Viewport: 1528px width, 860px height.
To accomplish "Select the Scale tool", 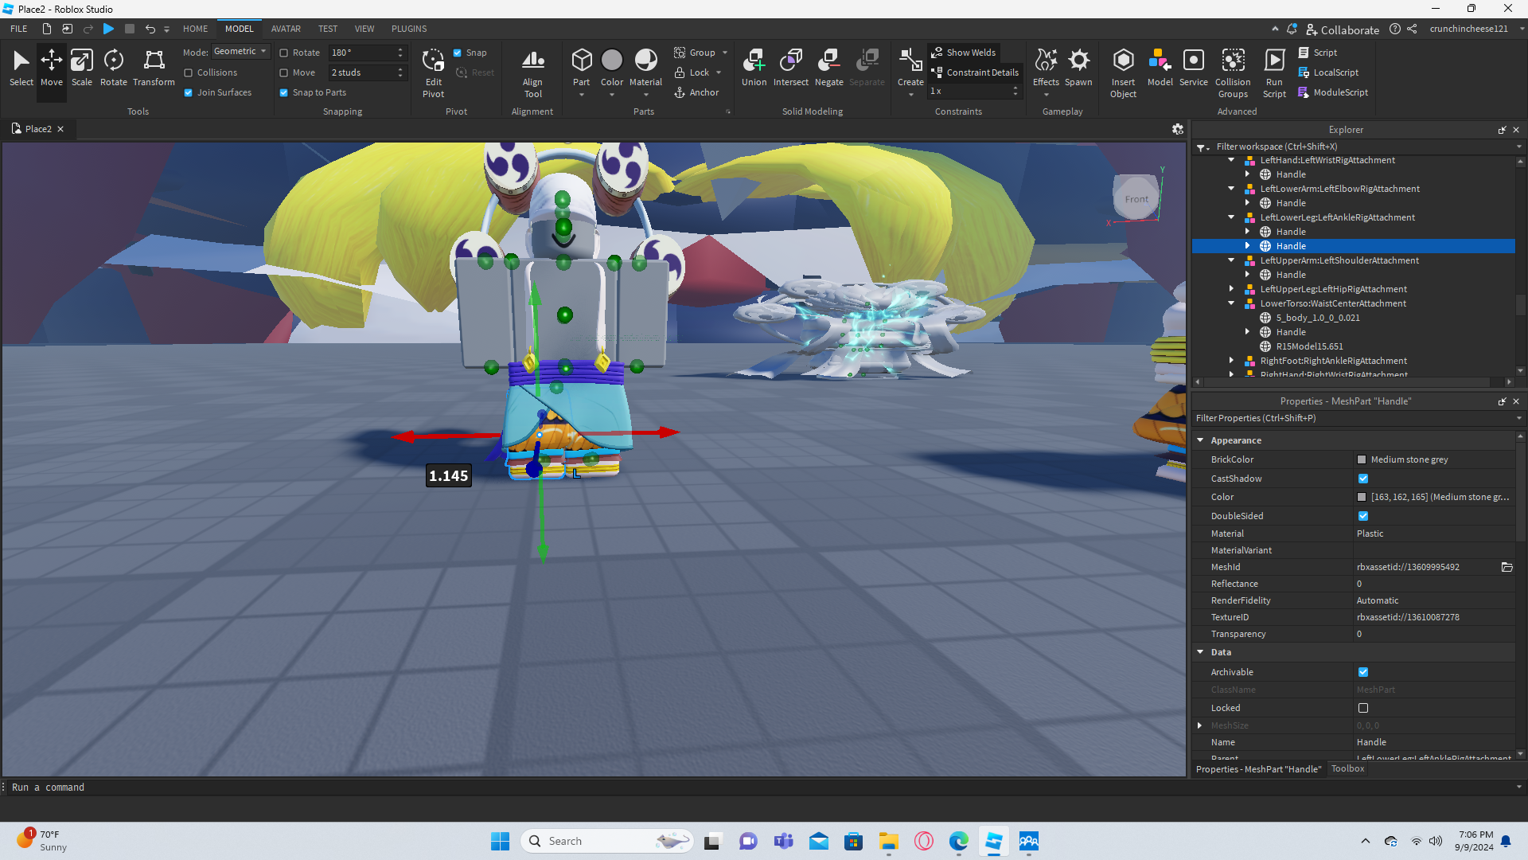I will (x=82, y=67).
